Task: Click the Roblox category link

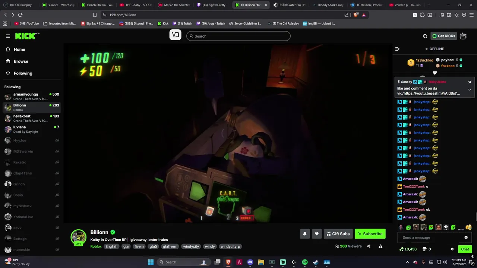Action: coord(96,246)
